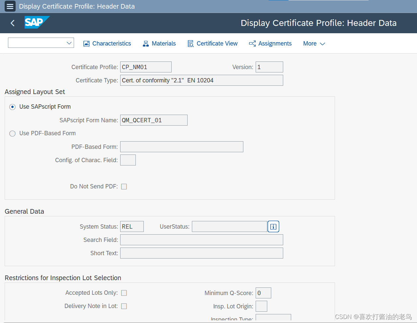Click the Short Text input field
Screen dimensions: 417x323
coord(202,253)
